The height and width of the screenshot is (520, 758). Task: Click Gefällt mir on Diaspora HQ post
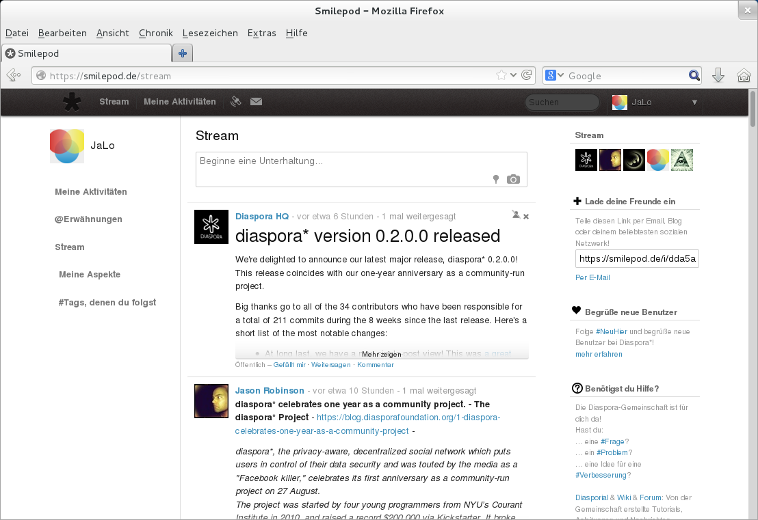[x=289, y=365]
